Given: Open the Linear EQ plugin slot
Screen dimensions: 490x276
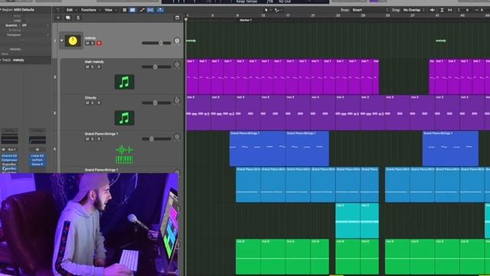Looking at the screenshot, I should [x=38, y=156].
